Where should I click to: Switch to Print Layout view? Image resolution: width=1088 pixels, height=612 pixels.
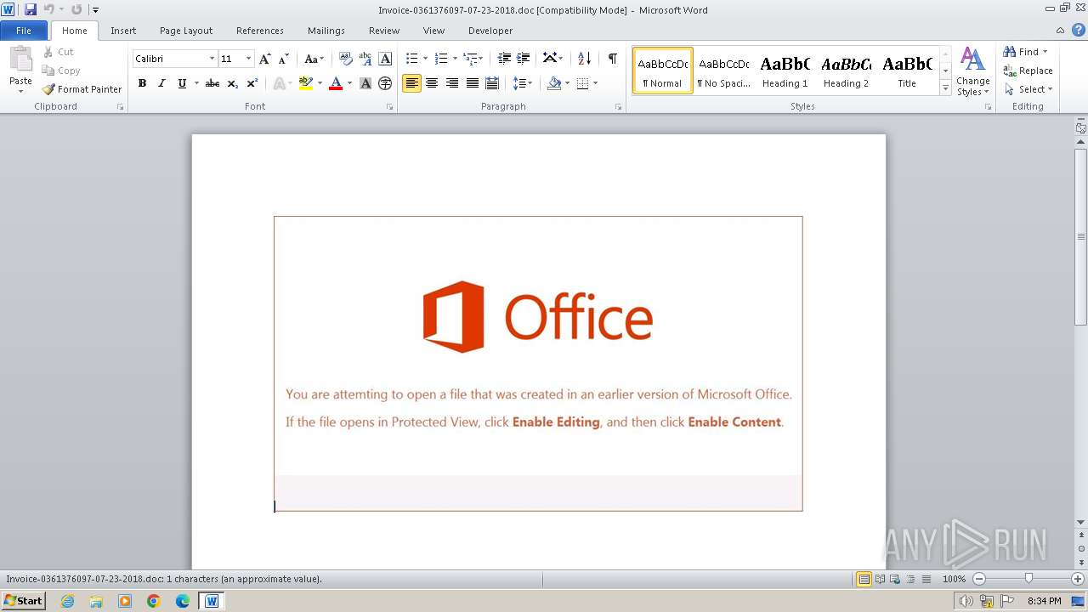pyautogui.click(x=864, y=579)
